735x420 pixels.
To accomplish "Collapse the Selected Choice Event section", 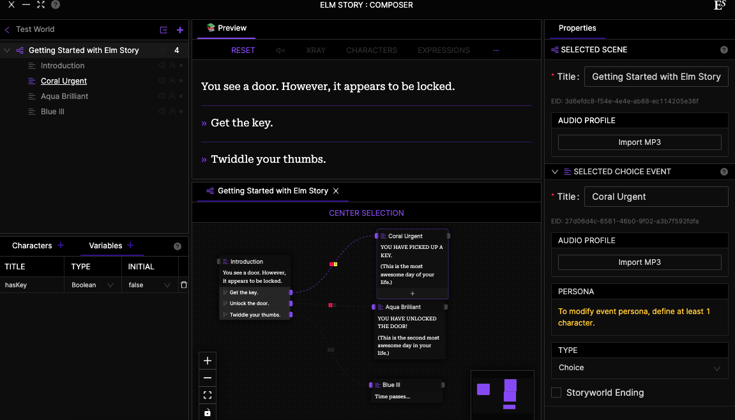I will point(555,172).
